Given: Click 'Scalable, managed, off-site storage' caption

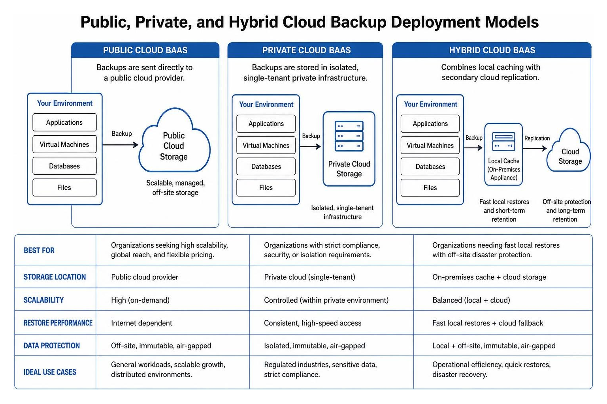Looking at the screenshot, I should click(175, 188).
